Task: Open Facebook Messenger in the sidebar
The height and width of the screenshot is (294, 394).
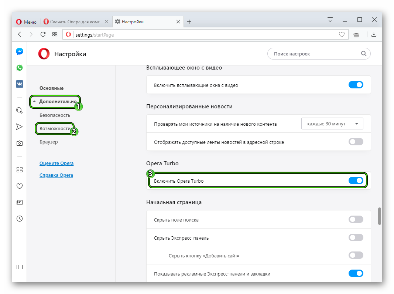Action: pos(20,51)
